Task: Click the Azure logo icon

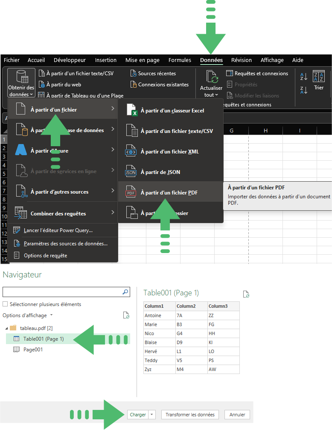Action: click(21, 150)
